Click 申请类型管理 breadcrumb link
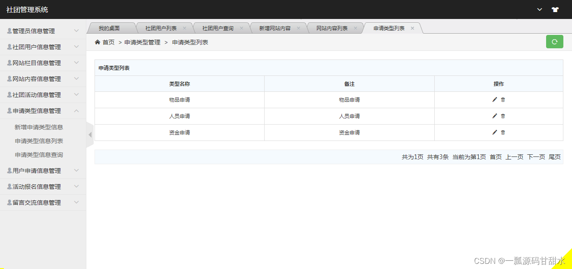 142,42
